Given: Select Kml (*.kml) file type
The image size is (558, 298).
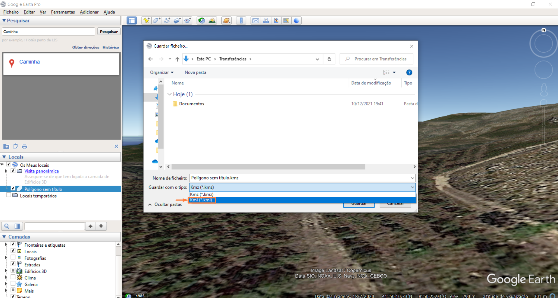Looking at the screenshot, I should point(302,200).
